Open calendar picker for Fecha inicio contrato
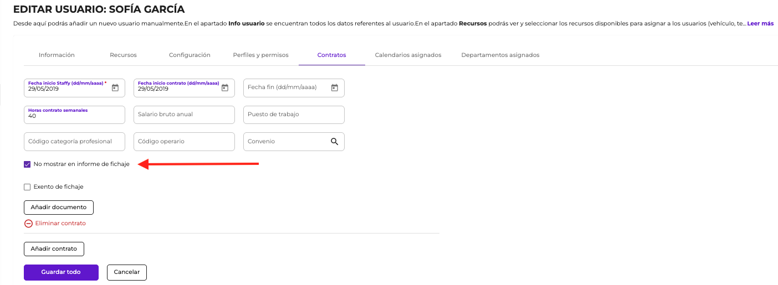Image resolution: width=778 pixels, height=285 pixels. (x=225, y=87)
